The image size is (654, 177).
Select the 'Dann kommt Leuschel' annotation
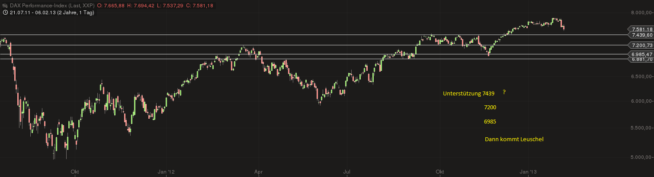click(513, 139)
